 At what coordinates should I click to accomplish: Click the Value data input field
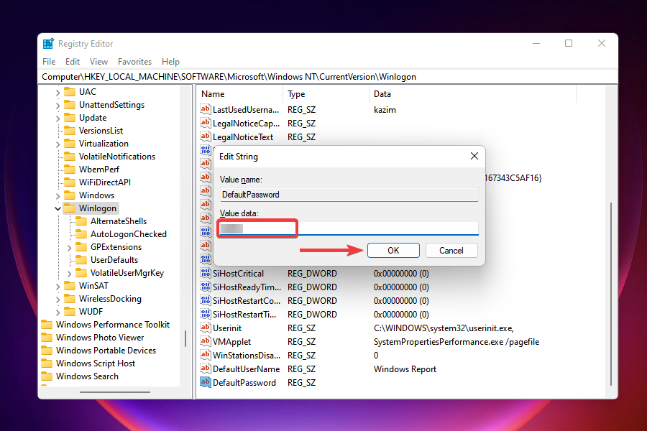pos(349,228)
